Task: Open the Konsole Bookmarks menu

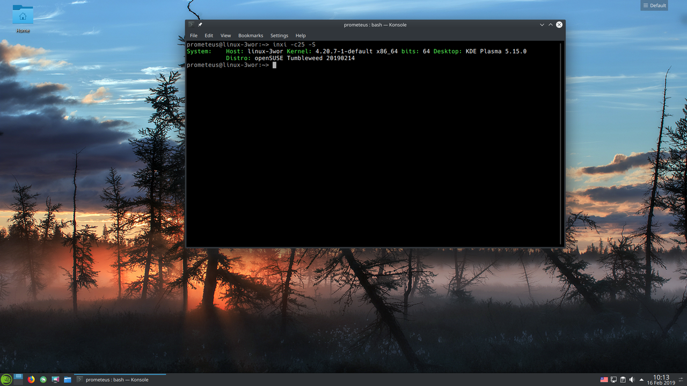Action: (251, 35)
